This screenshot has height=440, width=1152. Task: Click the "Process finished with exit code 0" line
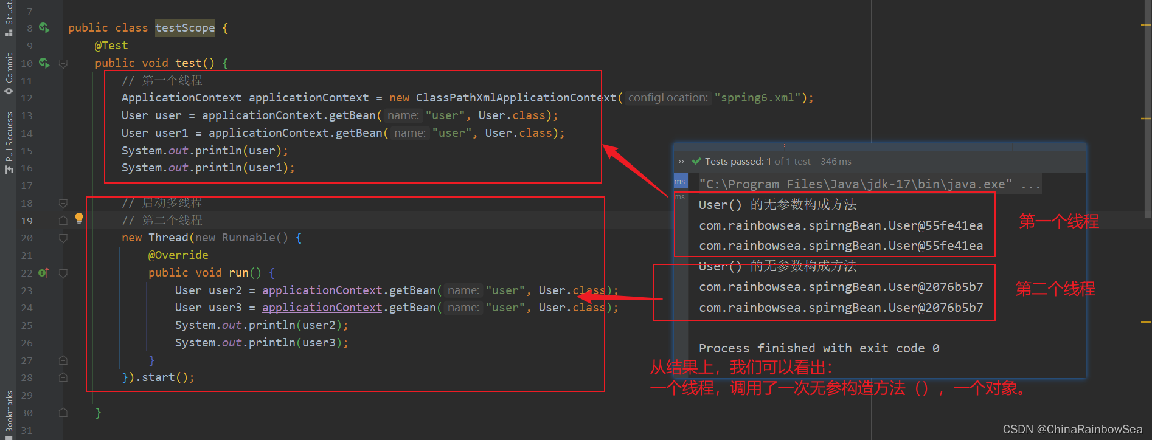819,348
